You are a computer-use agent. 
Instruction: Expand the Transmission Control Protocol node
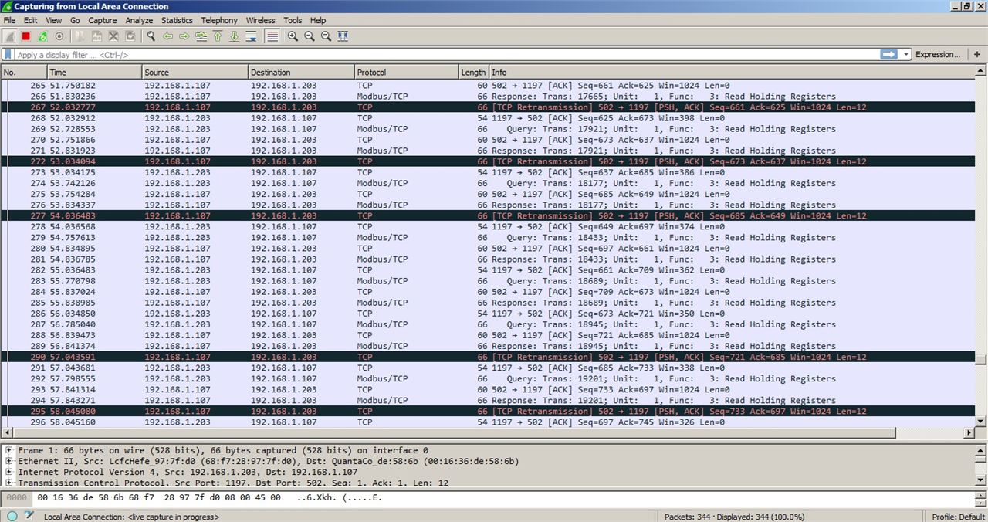9,483
